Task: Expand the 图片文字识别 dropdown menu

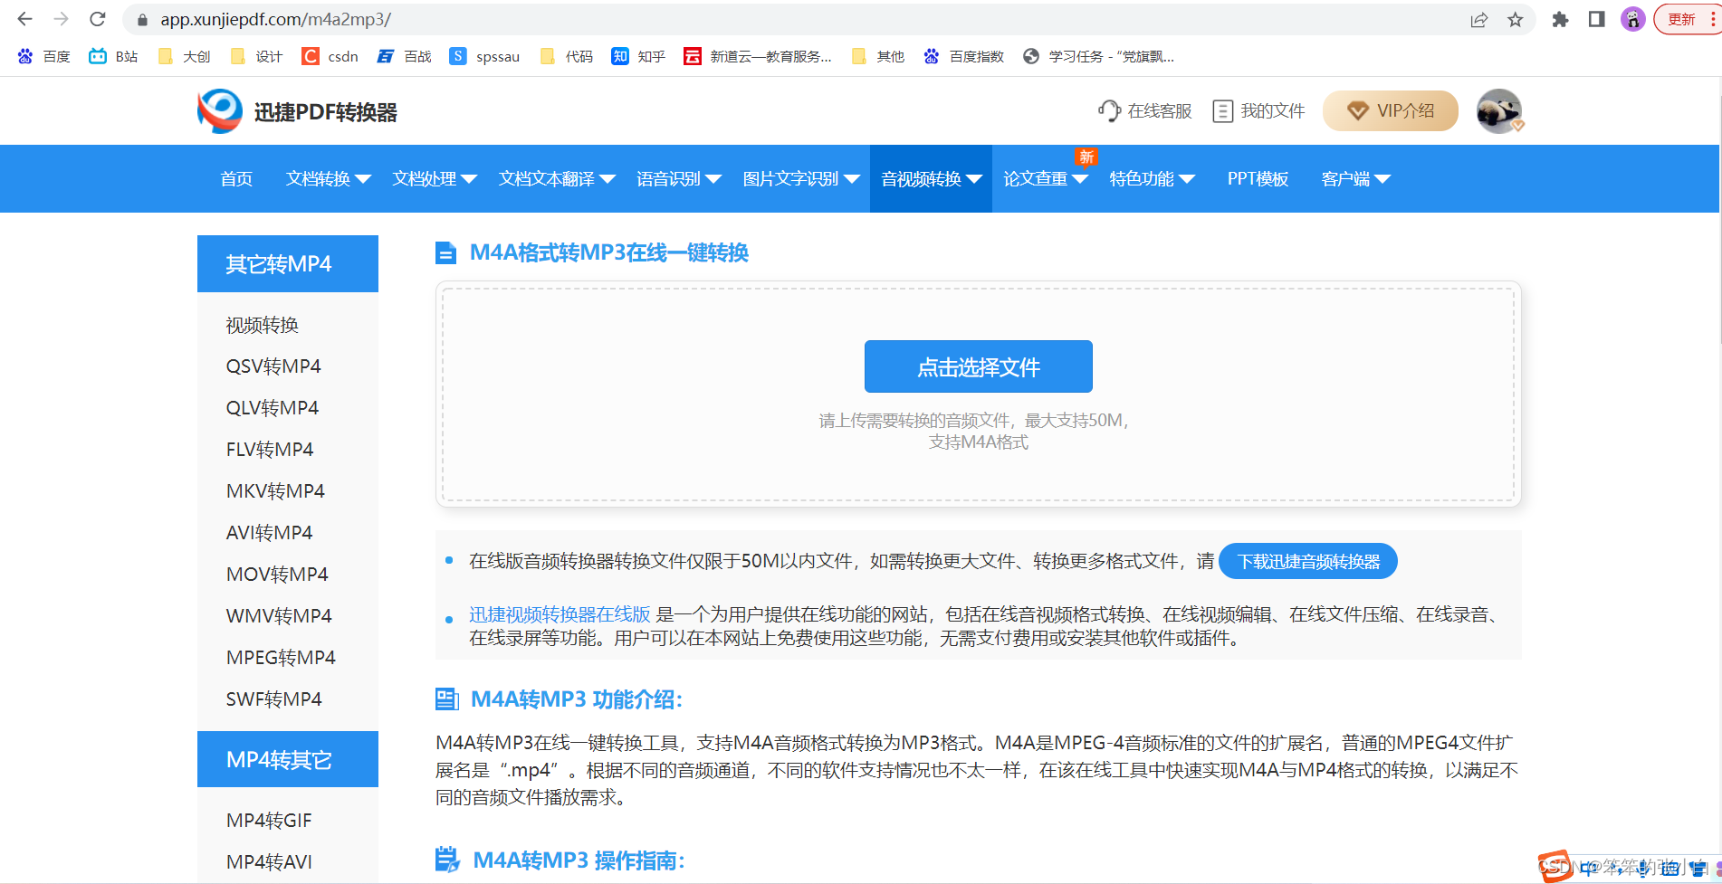Action: point(801,179)
